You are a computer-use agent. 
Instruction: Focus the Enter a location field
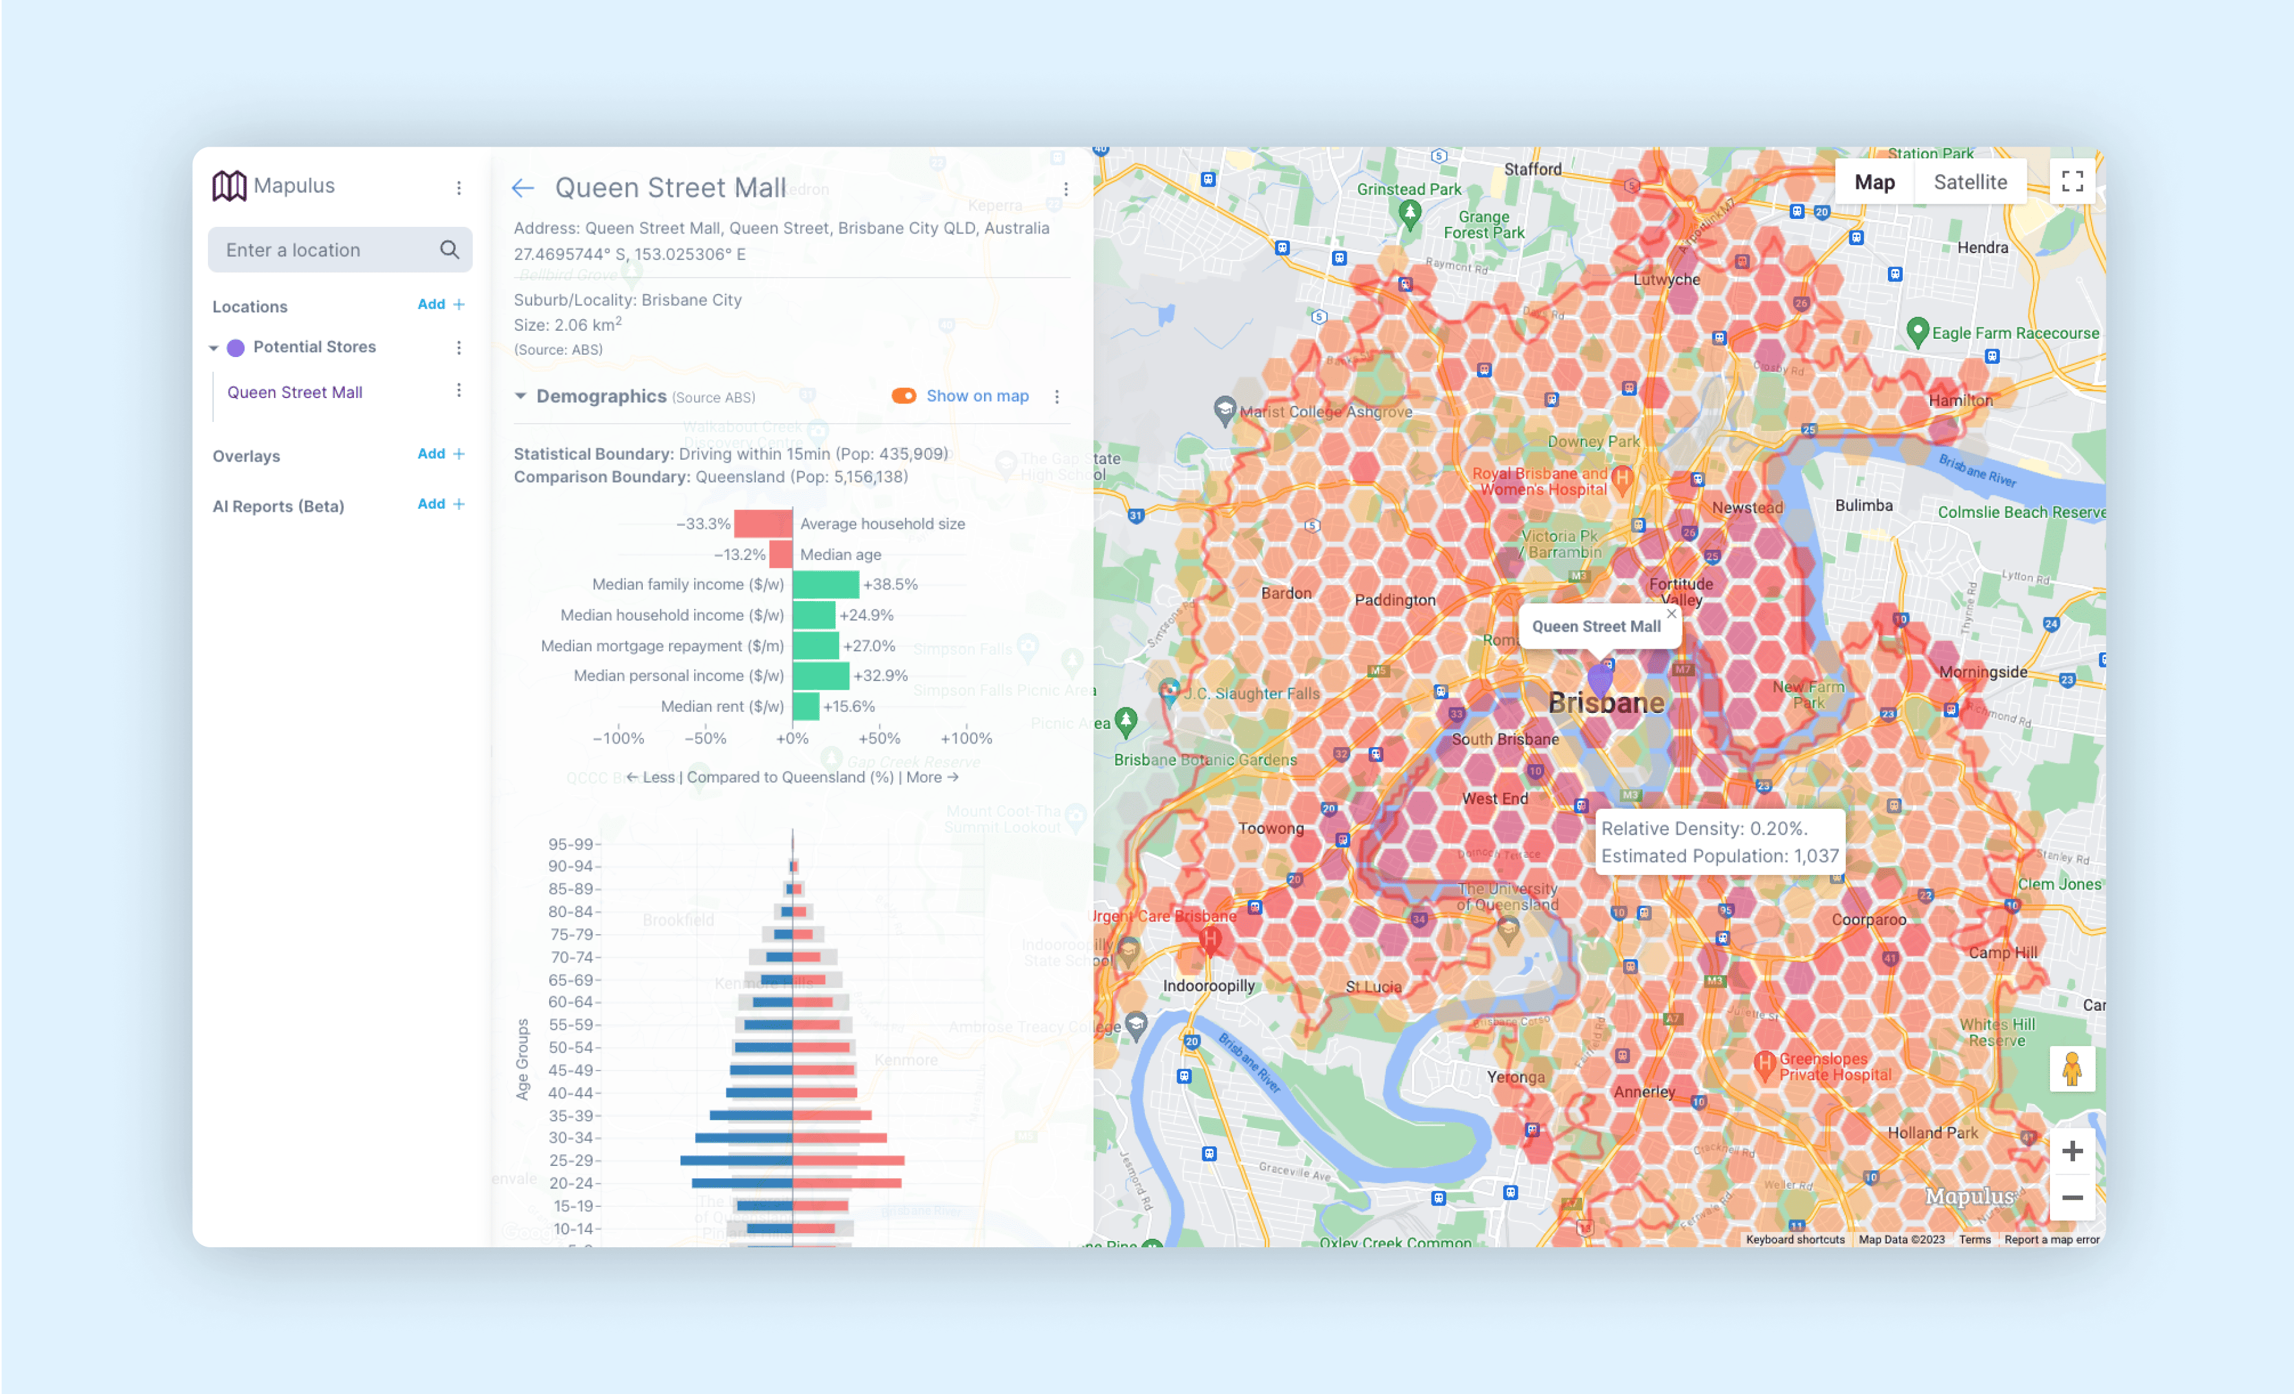[340, 249]
